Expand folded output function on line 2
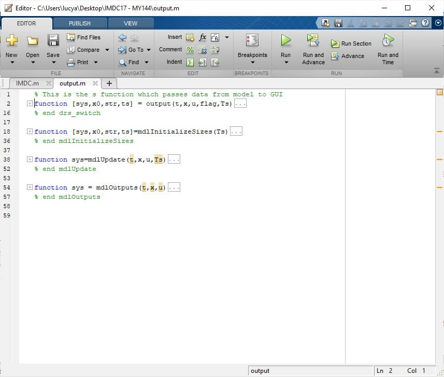 click(x=30, y=103)
